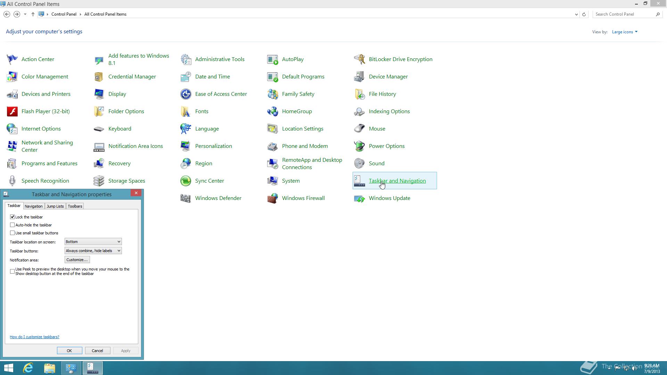Open the Credential Manager safe icon
The width and height of the screenshot is (667, 375).
99,77
